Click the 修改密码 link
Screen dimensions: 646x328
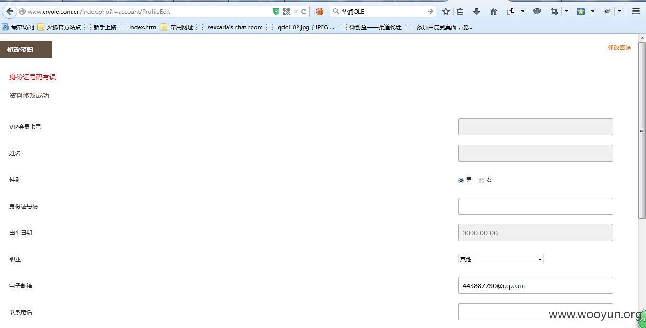[x=619, y=48]
